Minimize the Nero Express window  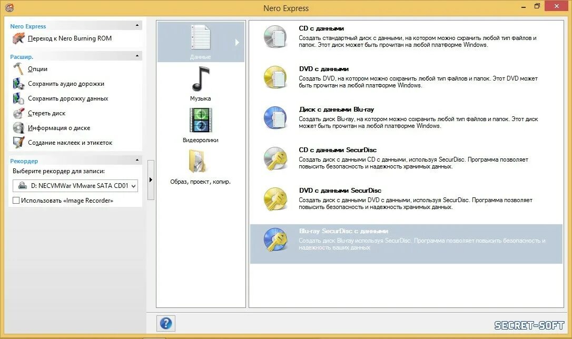pyautogui.click(x=524, y=6)
